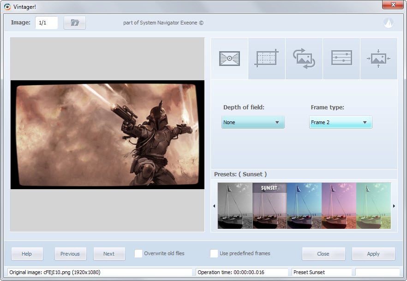Click the open image folder button
The image size is (407, 281).
coord(75,23)
